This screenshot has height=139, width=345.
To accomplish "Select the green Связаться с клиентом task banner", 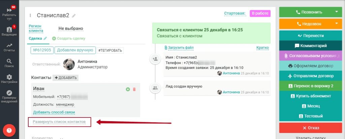I will point(211,33).
